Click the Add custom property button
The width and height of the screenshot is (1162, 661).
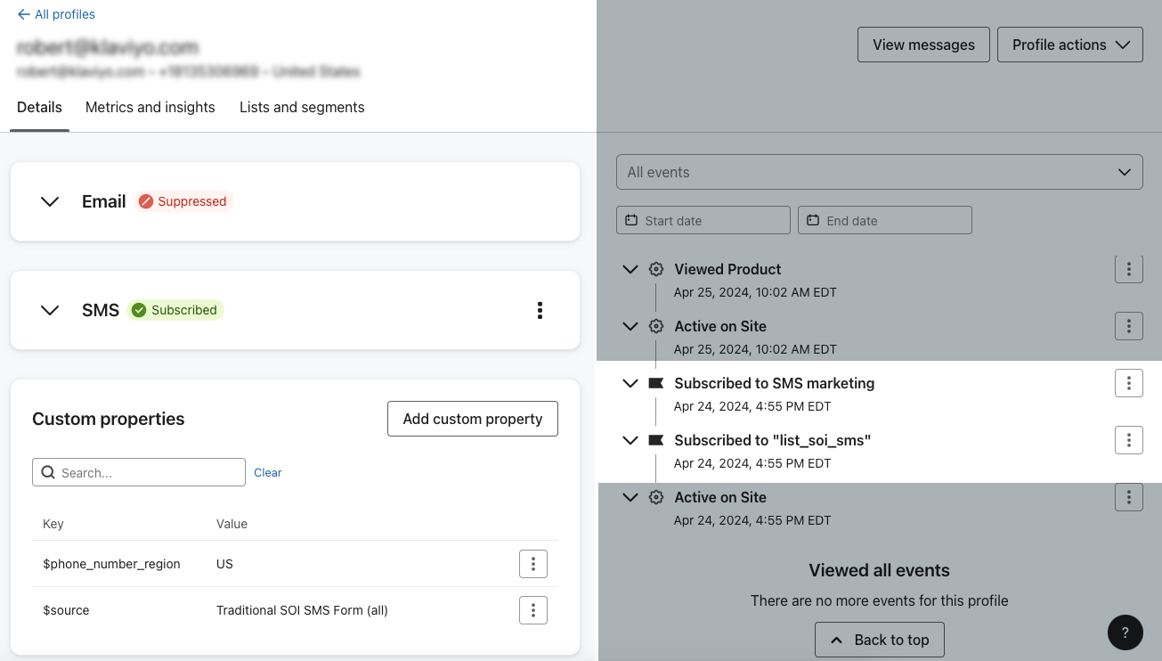tap(472, 419)
